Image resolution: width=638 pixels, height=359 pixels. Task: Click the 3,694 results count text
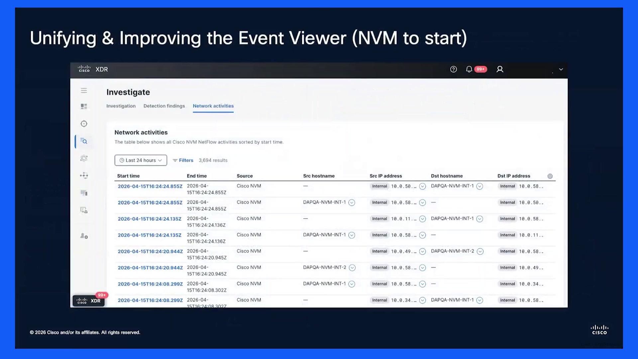213,160
